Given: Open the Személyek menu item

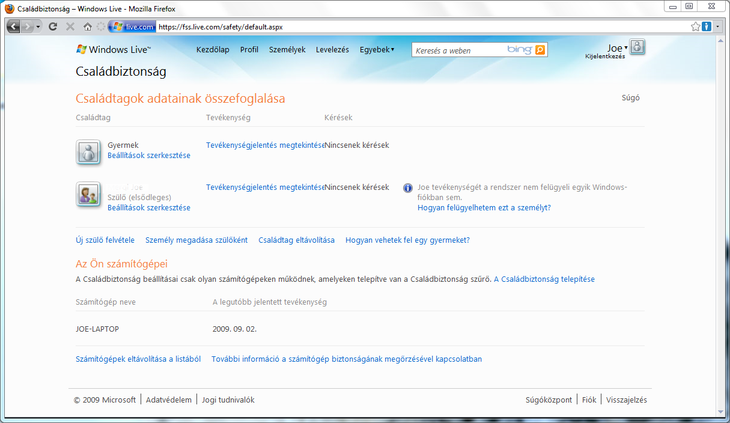Looking at the screenshot, I should click(x=287, y=50).
